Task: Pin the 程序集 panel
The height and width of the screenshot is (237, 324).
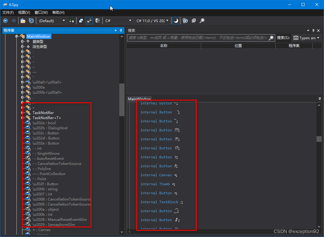Action: [121, 31]
